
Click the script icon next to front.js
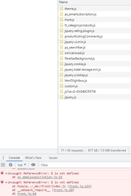pyautogui.click(x=61, y=19)
